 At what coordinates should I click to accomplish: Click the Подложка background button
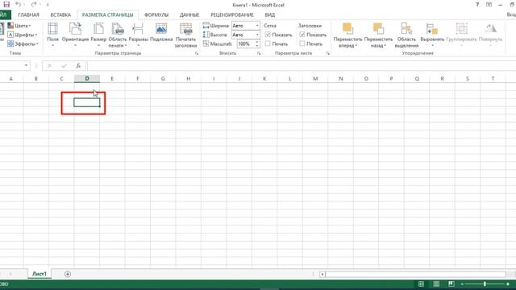[161, 32]
